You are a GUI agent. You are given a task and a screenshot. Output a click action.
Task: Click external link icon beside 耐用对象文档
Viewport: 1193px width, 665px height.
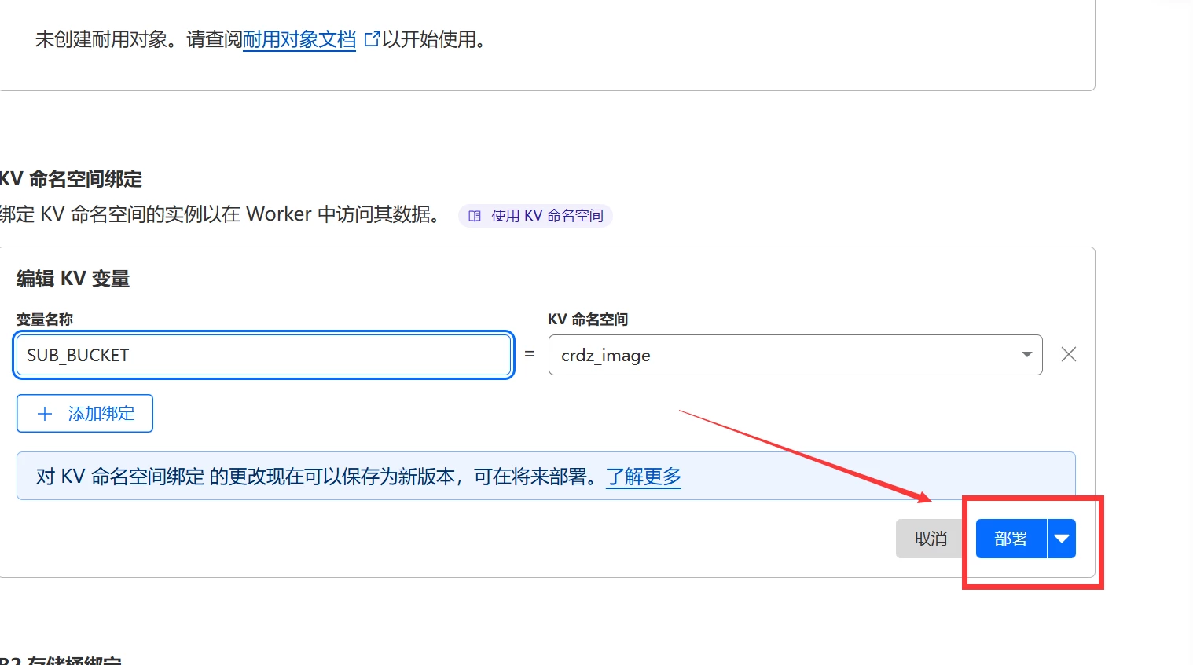(372, 38)
